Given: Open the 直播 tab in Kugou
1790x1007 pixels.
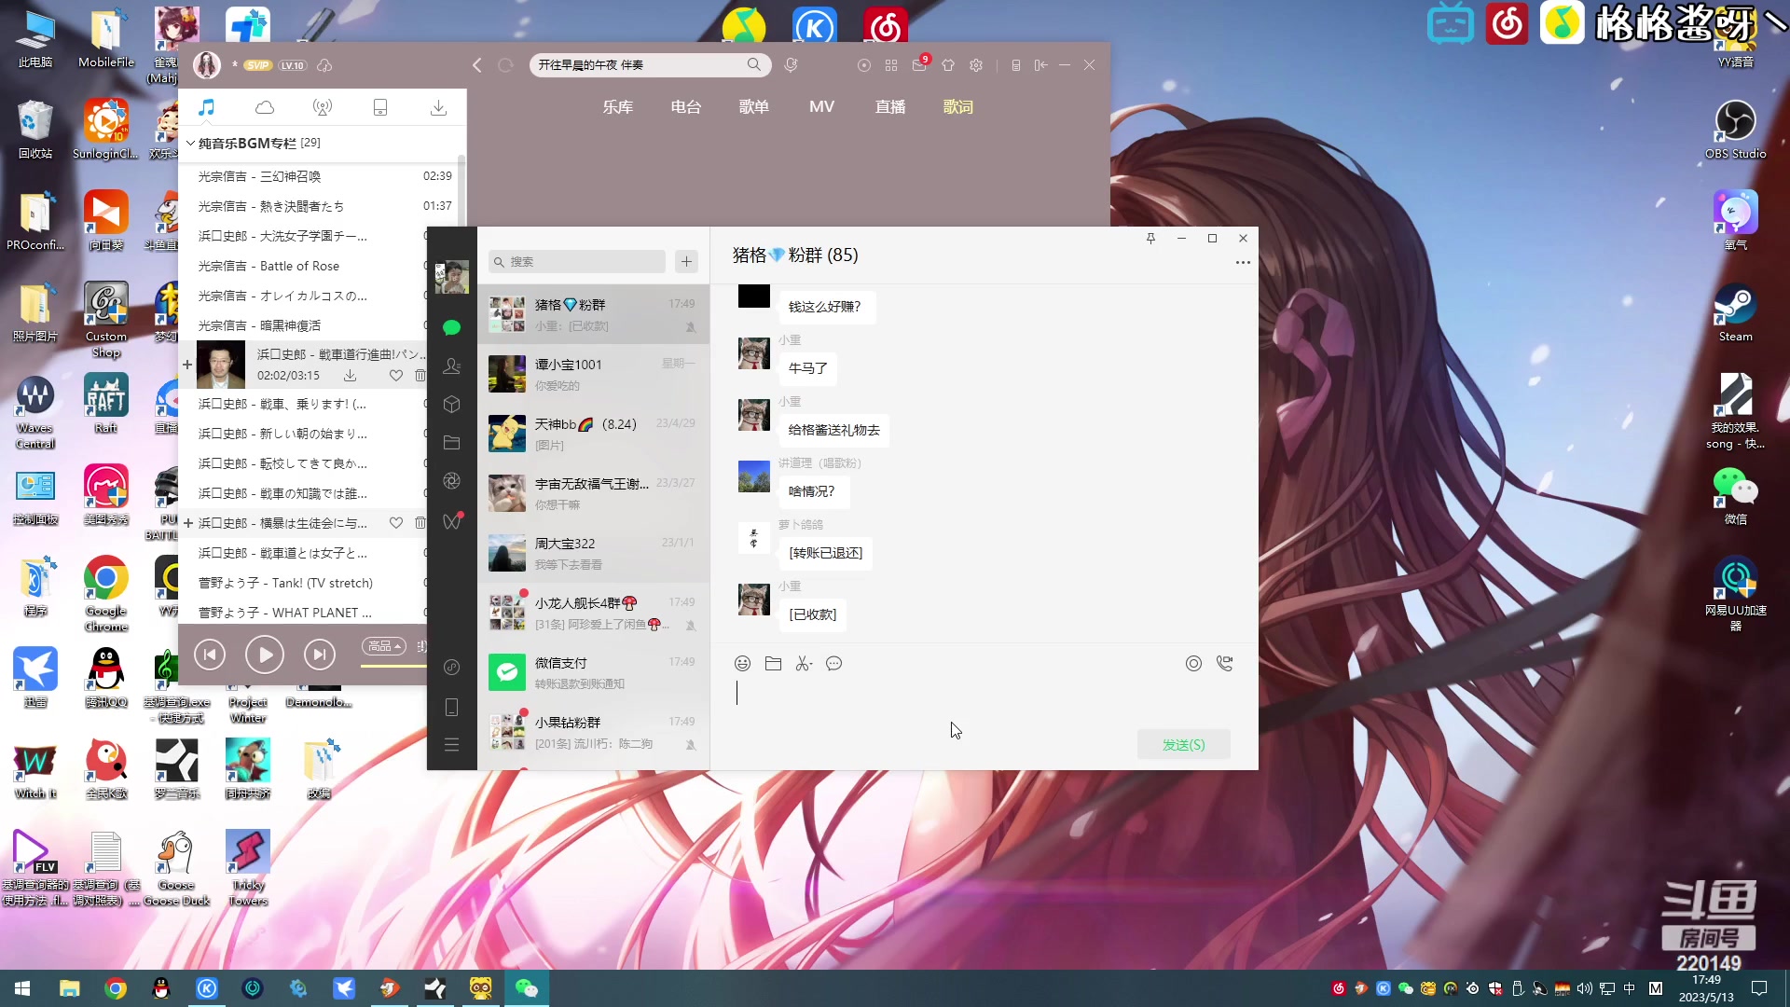Looking at the screenshot, I should [890, 107].
